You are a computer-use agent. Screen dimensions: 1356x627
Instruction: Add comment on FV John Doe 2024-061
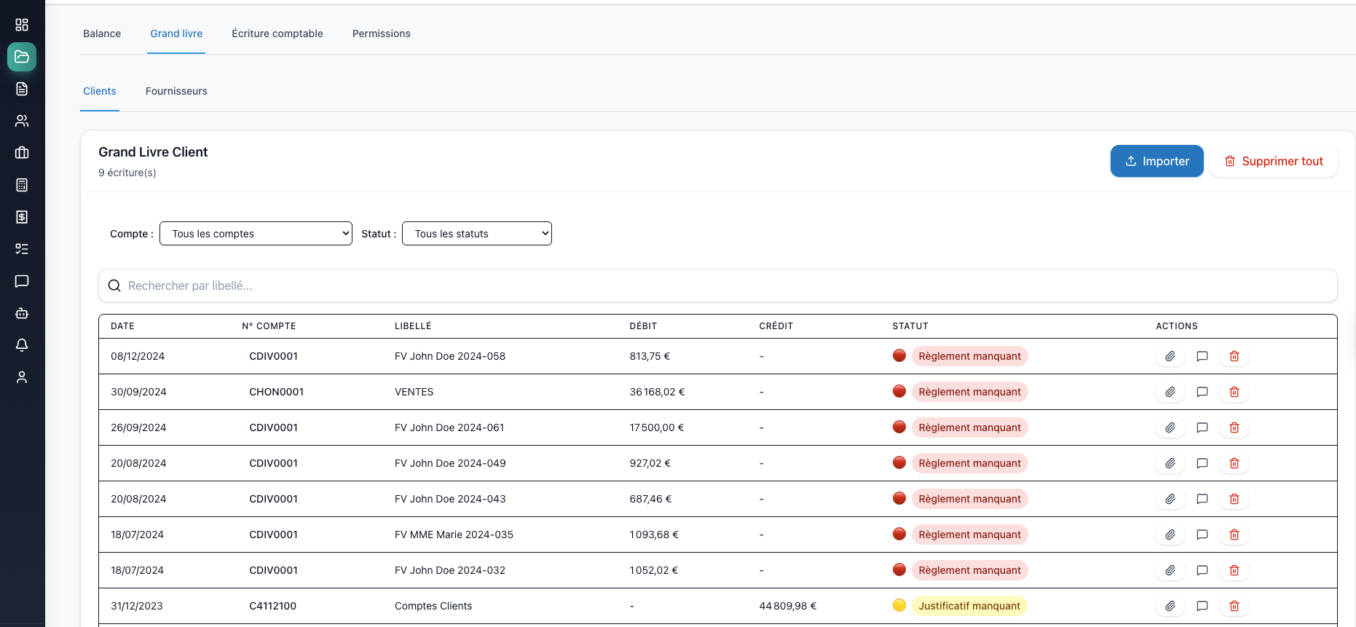coord(1202,427)
